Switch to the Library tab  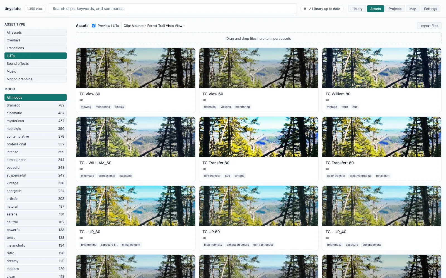pos(357,9)
